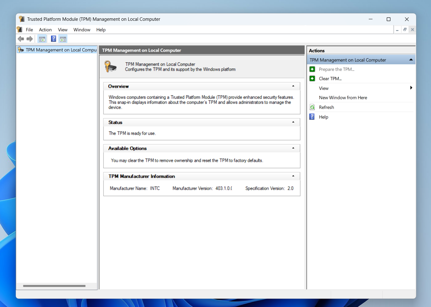Restore the inner MDI child window

[x=405, y=30]
